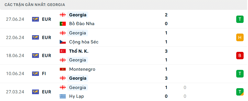The height and width of the screenshot is (101, 248).
Task: Click the header Các trận gần nhất: Georgia
Action: [35, 5]
